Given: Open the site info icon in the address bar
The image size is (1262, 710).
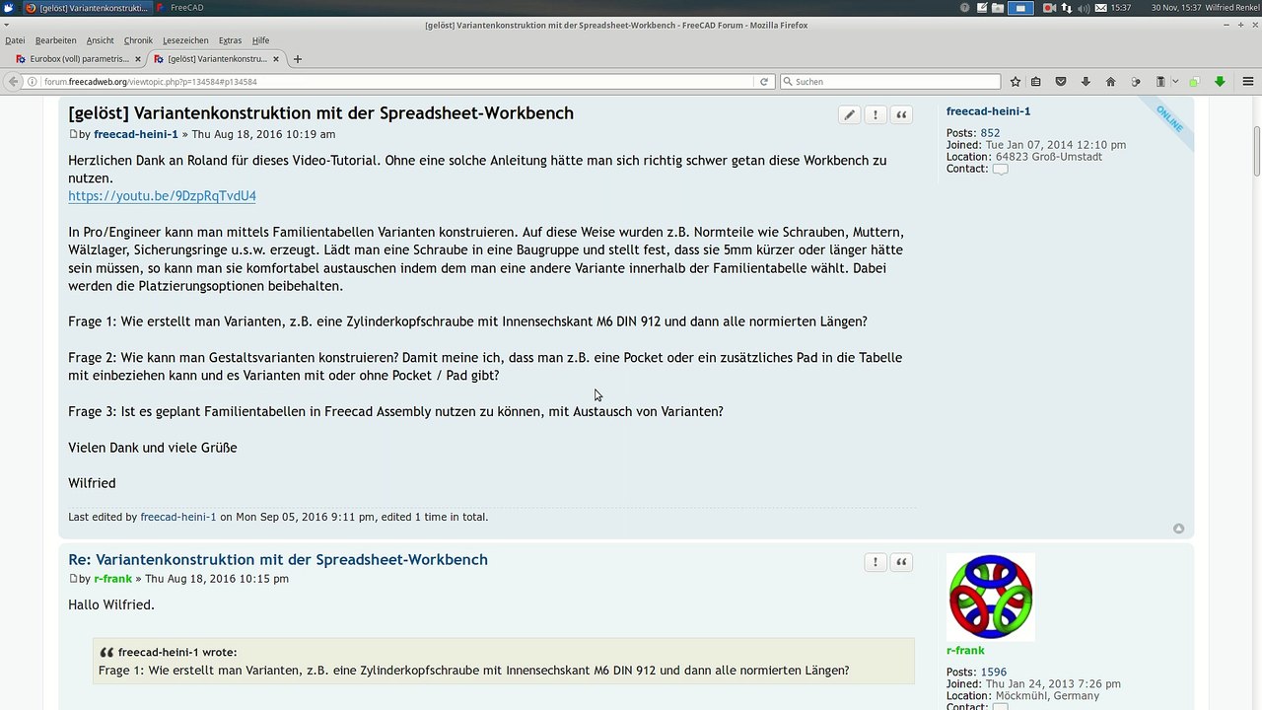Looking at the screenshot, I should pyautogui.click(x=35, y=82).
